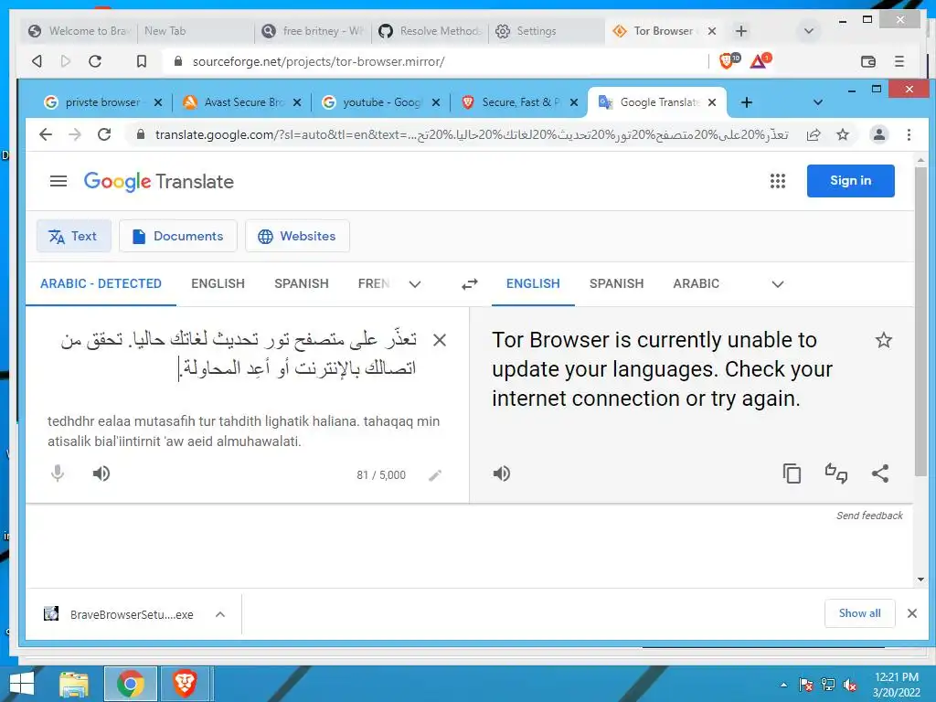This screenshot has height=702, width=936.
Task: Switch to Documents translation
Action: click(178, 236)
